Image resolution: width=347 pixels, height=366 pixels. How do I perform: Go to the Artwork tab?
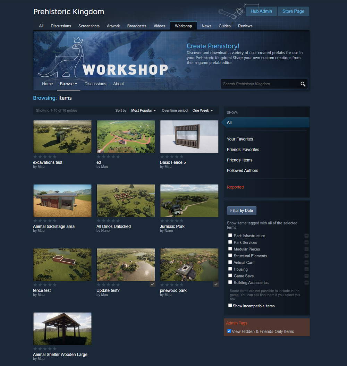coord(113,26)
